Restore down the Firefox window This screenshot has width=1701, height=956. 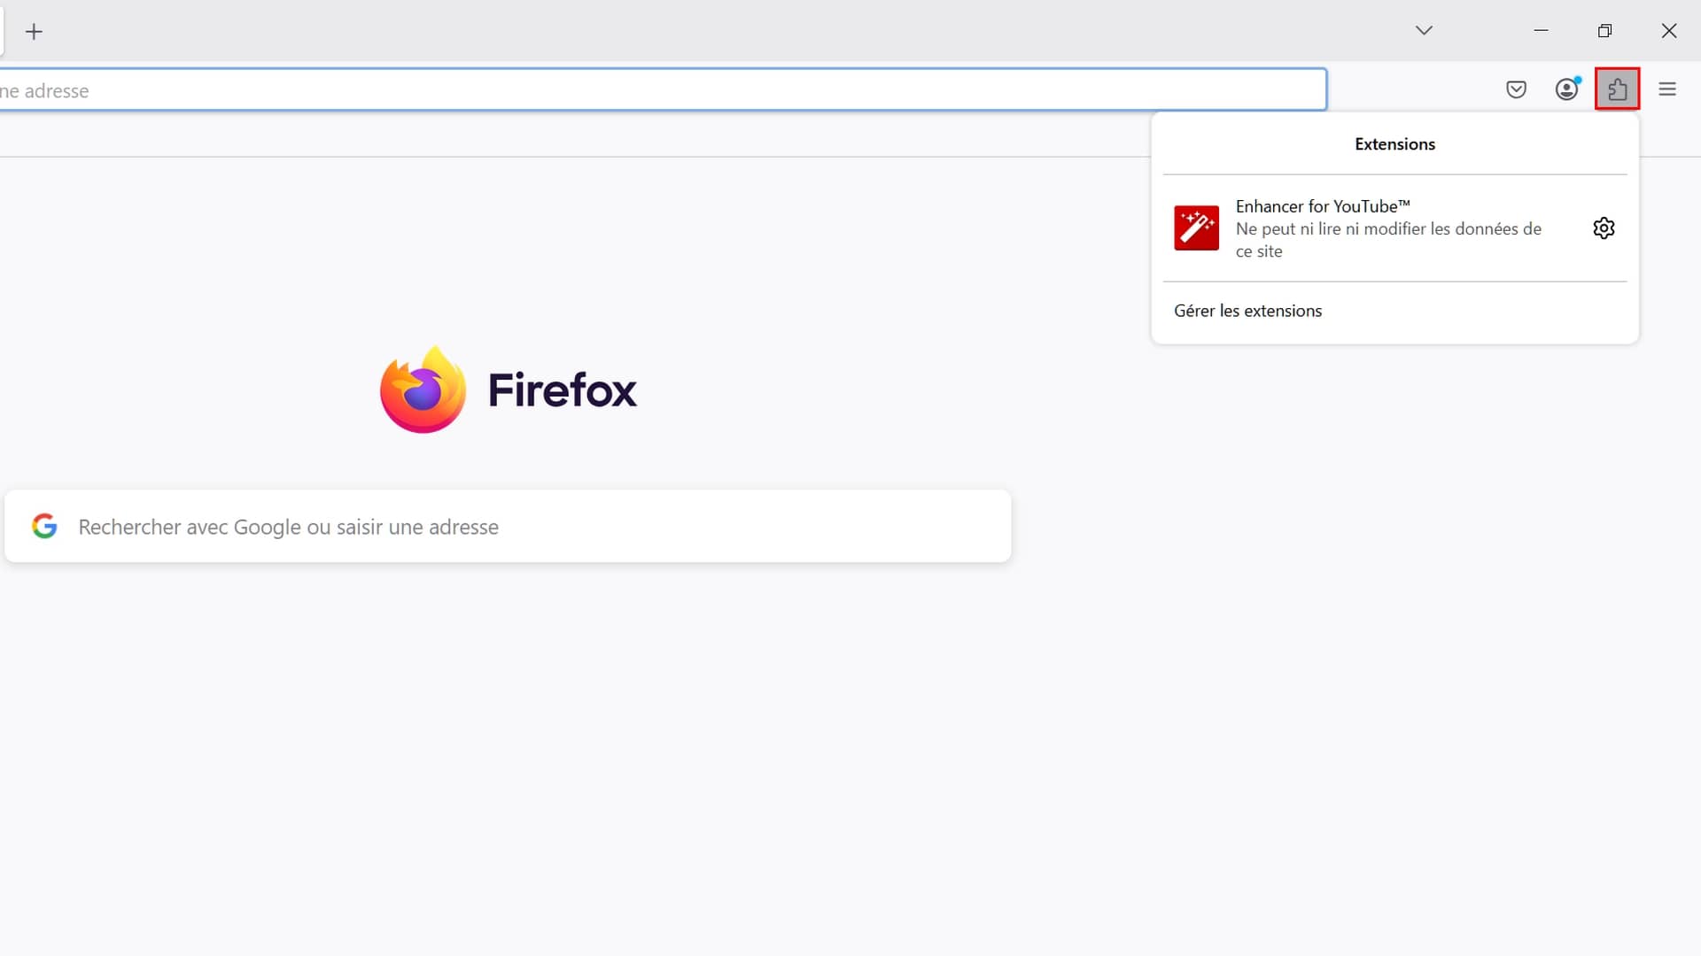coord(1604,31)
